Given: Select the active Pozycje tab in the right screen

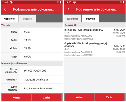Looking at the screenshot, I should tap(90, 19).
